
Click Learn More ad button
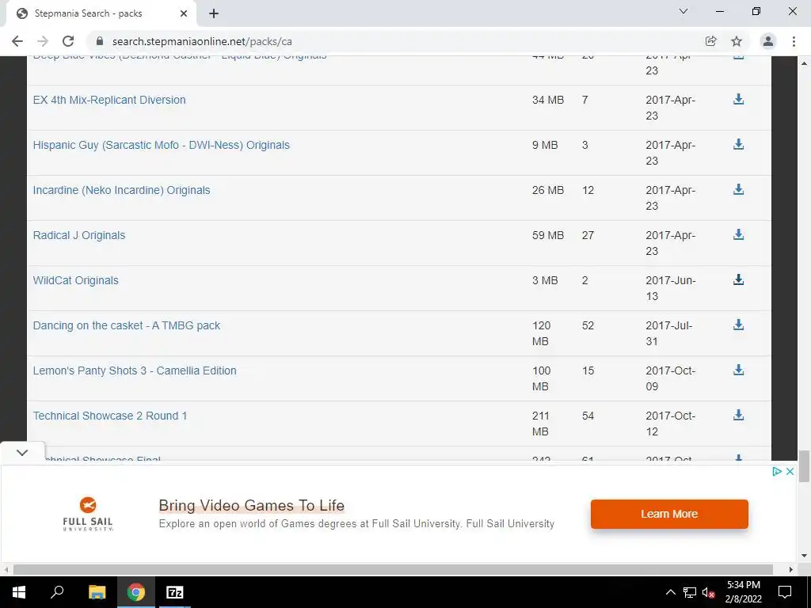click(x=669, y=514)
